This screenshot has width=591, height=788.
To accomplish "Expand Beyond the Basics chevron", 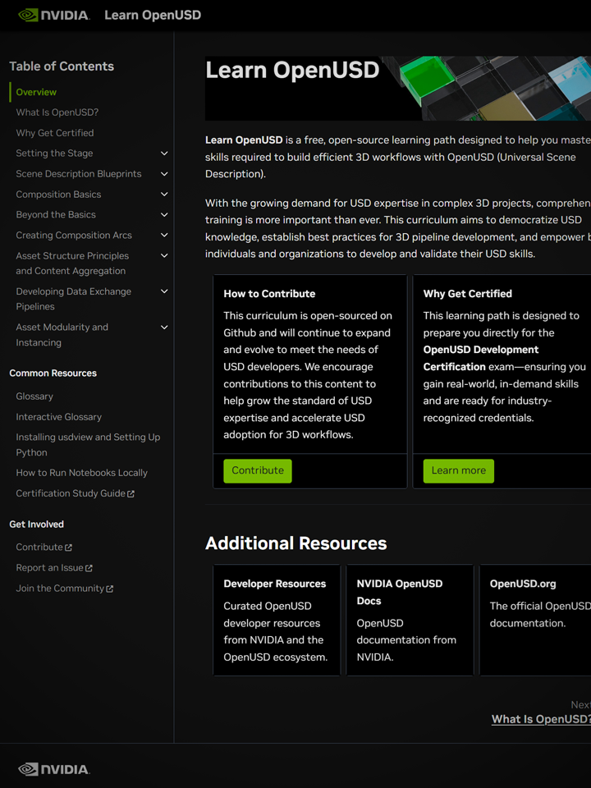I will (164, 214).
